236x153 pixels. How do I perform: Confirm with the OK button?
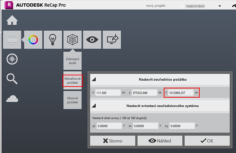click(x=207, y=141)
